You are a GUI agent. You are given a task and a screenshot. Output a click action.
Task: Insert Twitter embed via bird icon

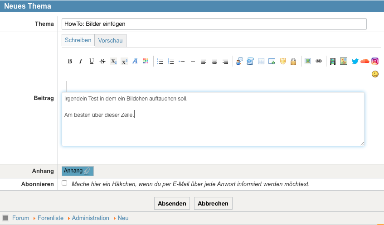coord(355,62)
